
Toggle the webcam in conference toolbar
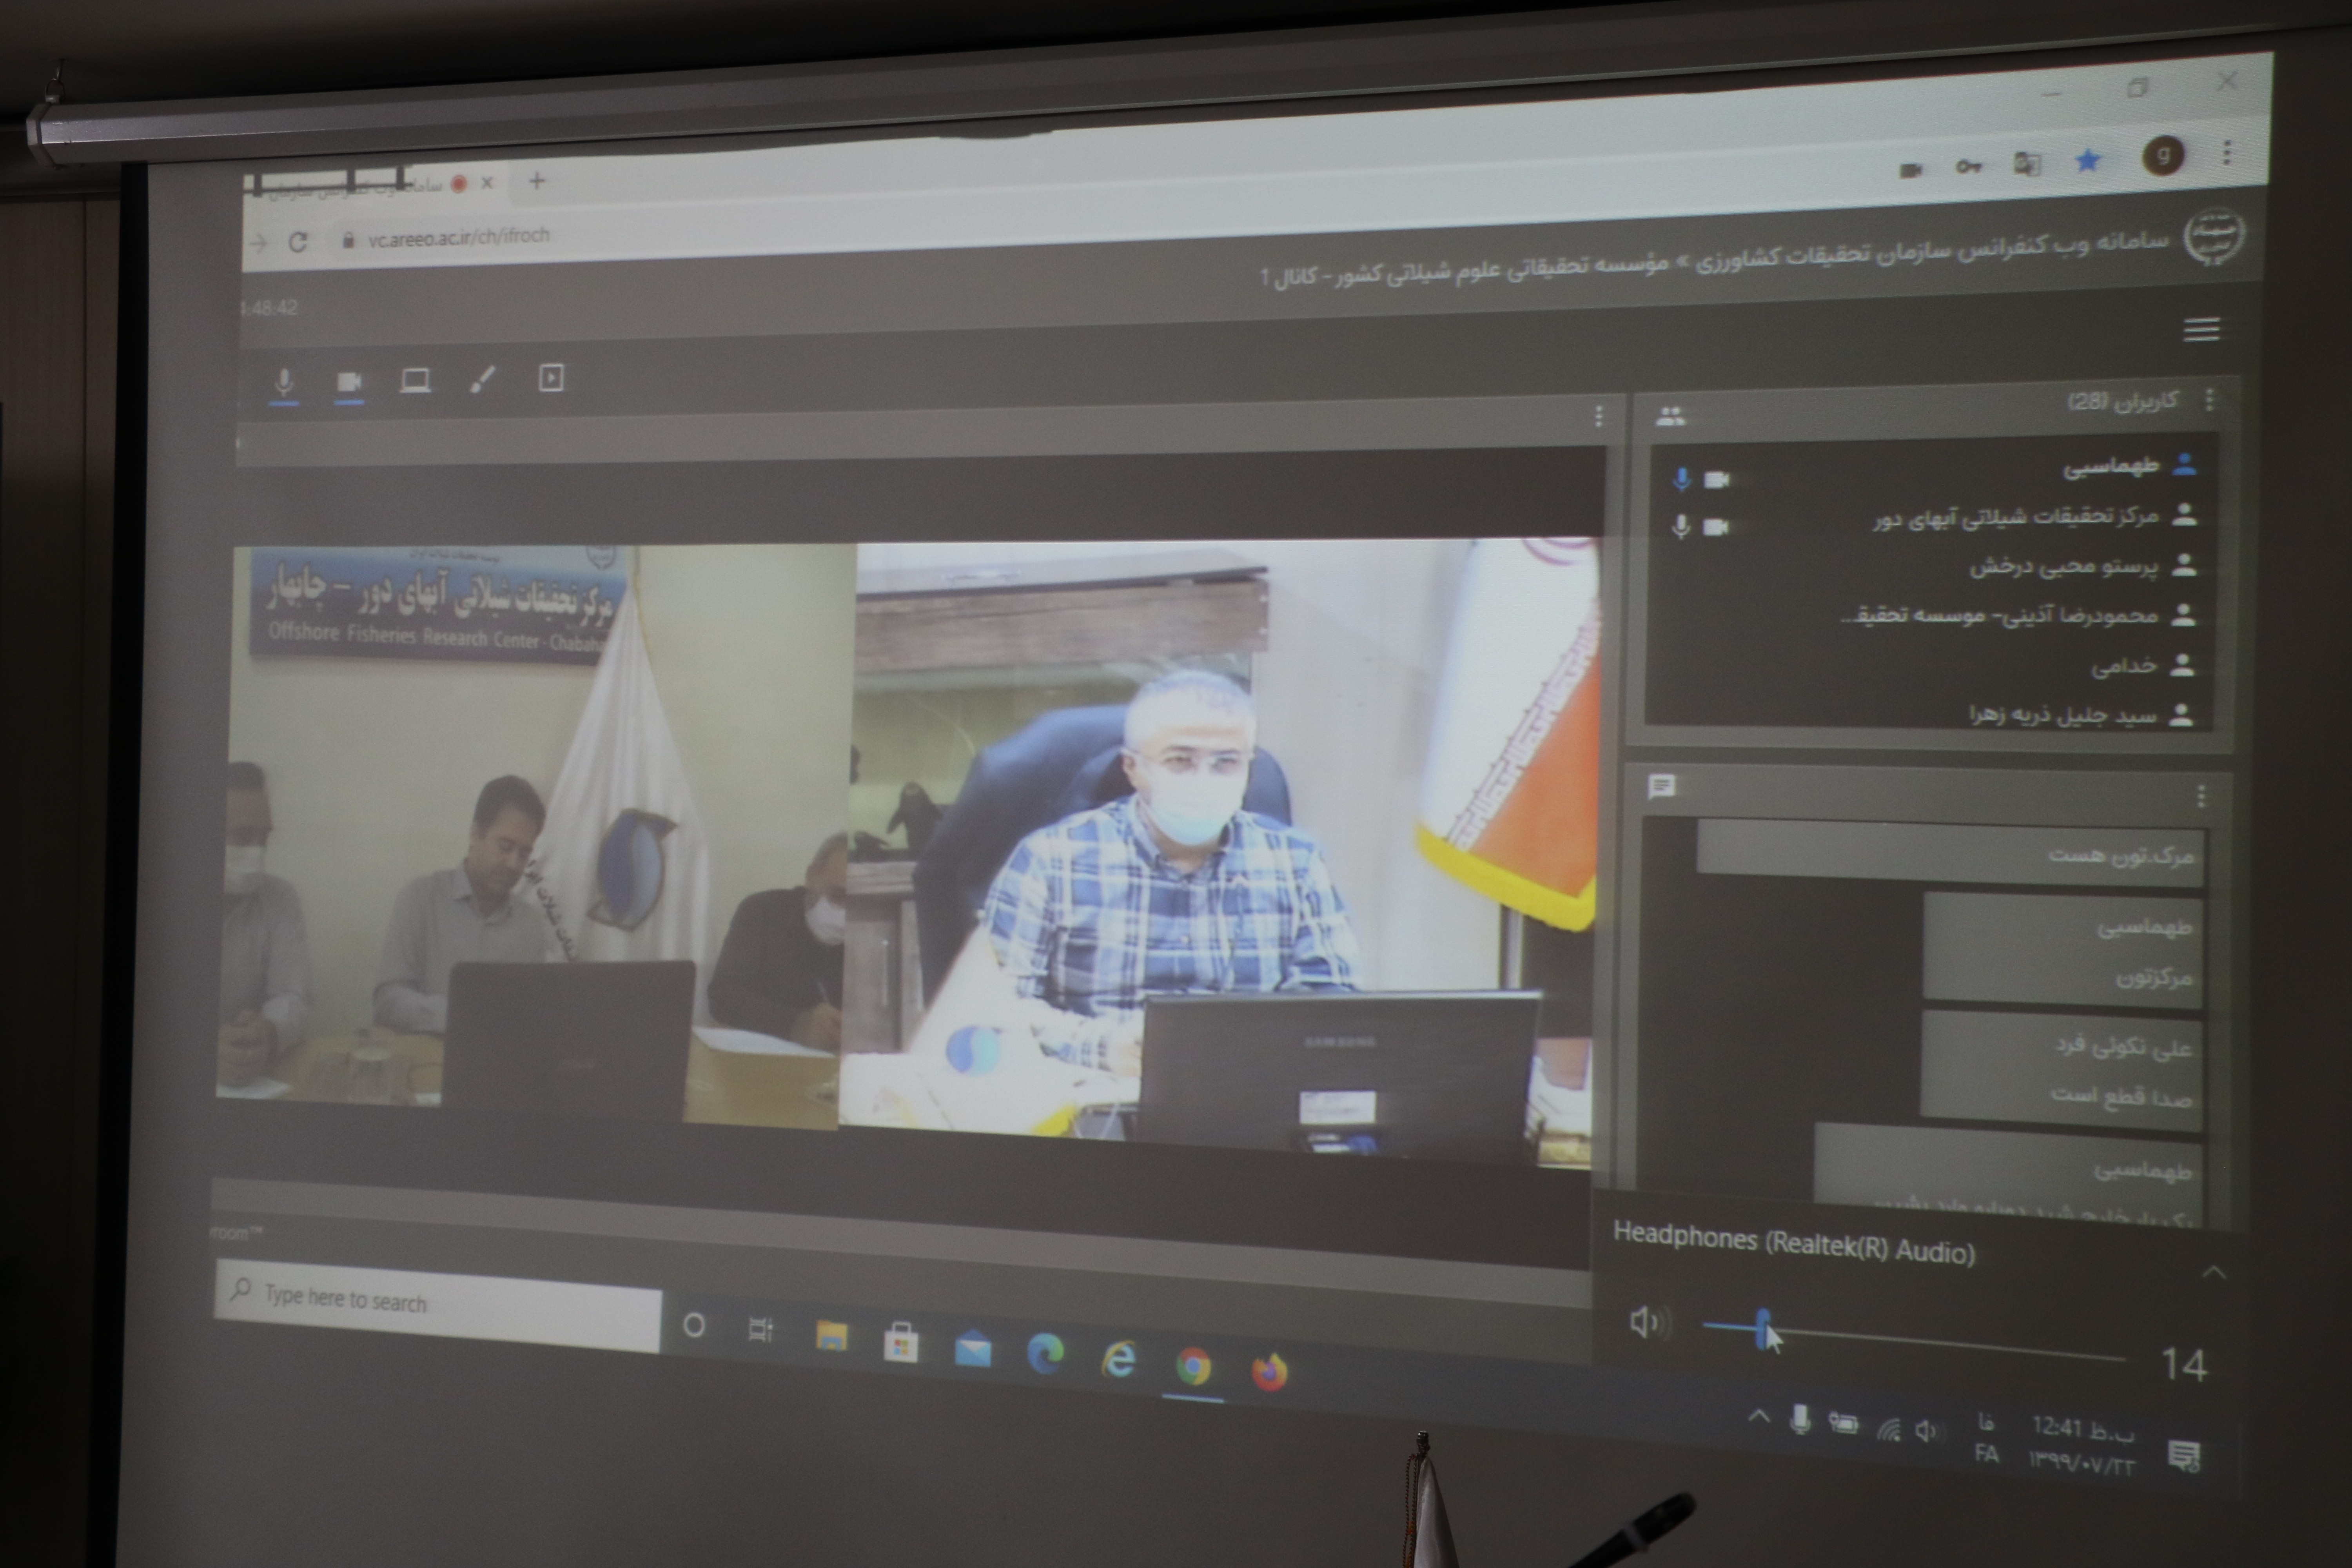[x=349, y=381]
